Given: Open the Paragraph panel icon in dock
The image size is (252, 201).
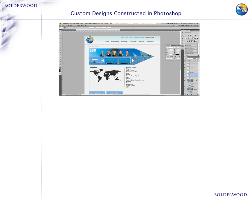Looking at the screenshot, I should pyautogui.click(x=182, y=48).
